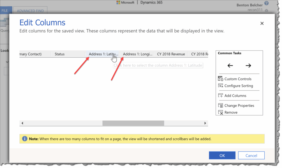Click the Remove column icon
282x168 pixels.
pyautogui.click(x=221, y=112)
